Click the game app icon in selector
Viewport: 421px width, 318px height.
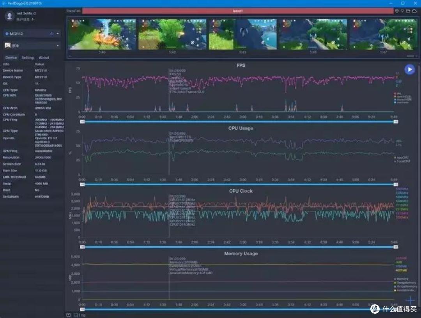(x=8, y=45)
